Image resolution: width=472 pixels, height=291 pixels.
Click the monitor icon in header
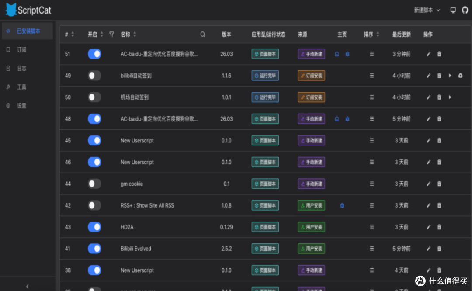(x=453, y=10)
